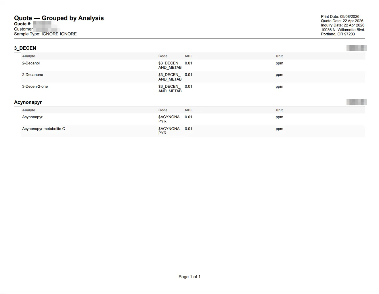Click the ppm unit in the 3-Decen-2-one row
379x294 pixels.
coord(279,87)
